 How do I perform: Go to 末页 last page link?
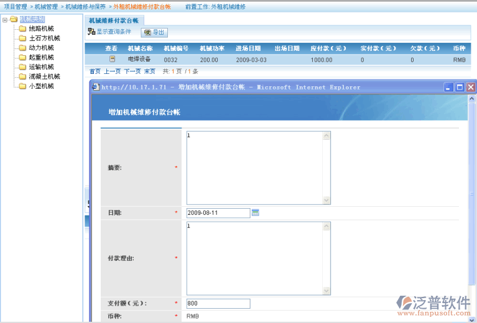coord(150,71)
